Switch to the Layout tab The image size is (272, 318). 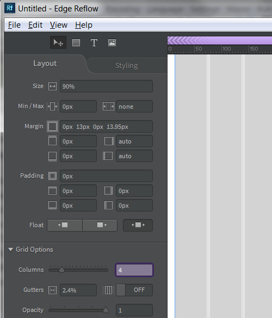[x=45, y=63]
